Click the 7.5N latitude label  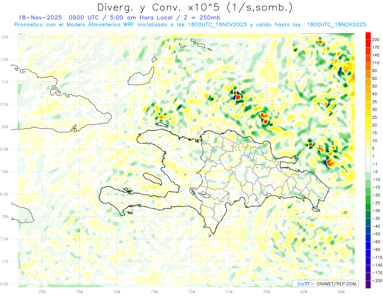4,239
